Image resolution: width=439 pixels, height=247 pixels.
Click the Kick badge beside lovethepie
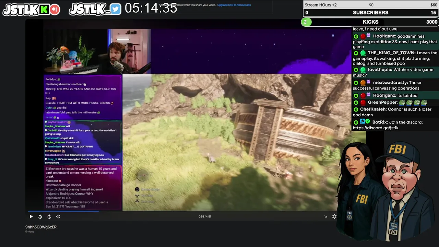pos(356,70)
